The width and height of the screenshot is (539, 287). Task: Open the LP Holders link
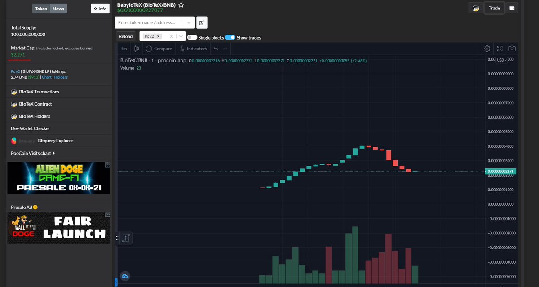pyautogui.click(x=61, y=77)
